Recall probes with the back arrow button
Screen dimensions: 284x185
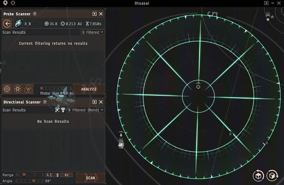click(x=7, y=23)
